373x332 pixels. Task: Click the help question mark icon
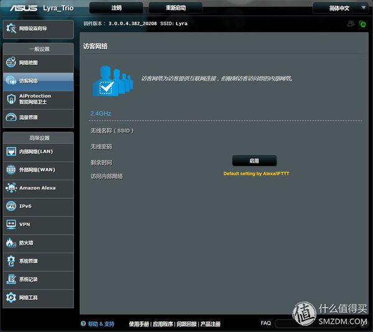click(83, 323)
